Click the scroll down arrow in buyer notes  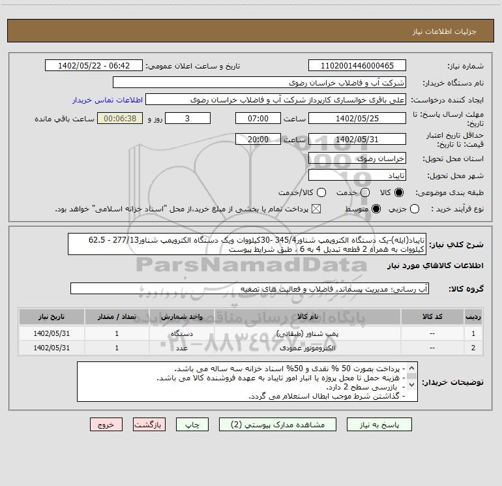(412, 384)
